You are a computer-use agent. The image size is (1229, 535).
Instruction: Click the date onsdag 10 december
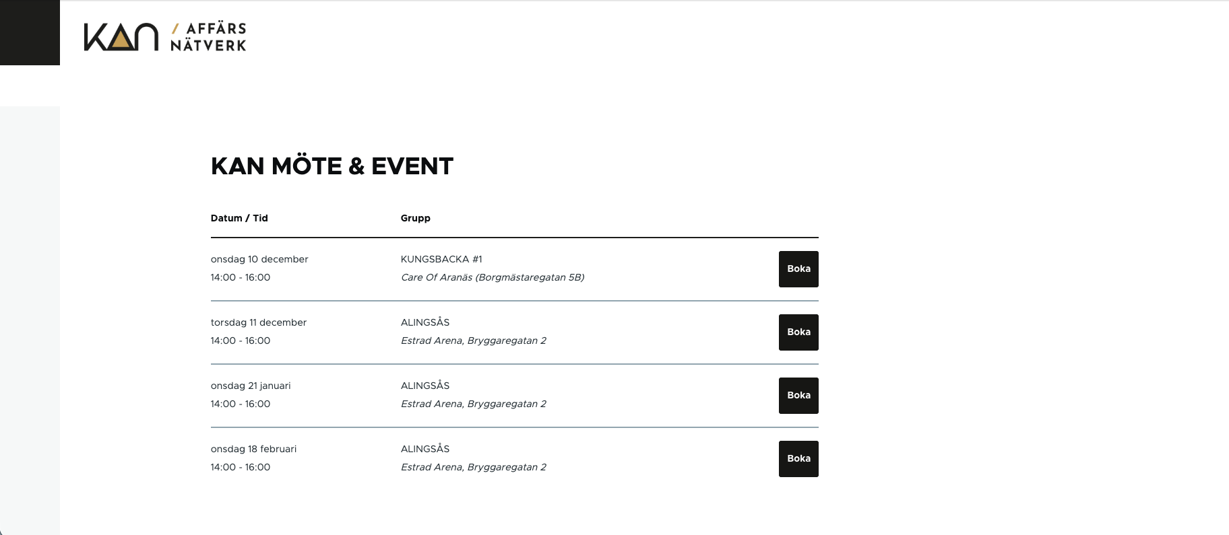tap(259, 259)
